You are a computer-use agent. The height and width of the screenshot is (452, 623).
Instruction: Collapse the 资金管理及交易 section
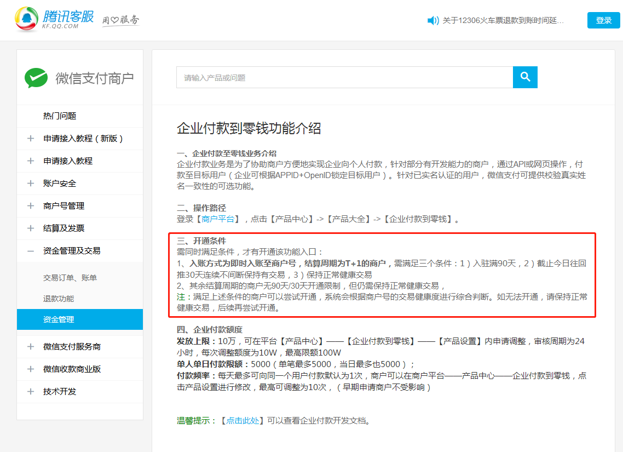(31, 251)
